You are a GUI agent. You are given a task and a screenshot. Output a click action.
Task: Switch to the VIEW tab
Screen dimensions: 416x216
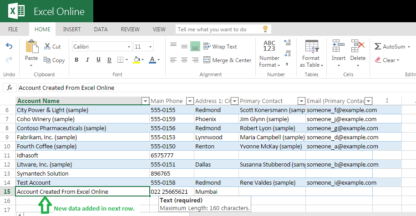(x=159, y=29)
